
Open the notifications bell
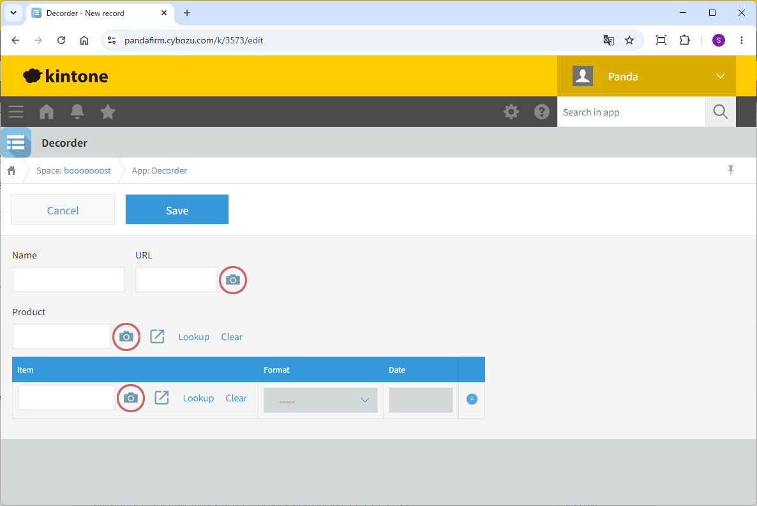[77, 112]
